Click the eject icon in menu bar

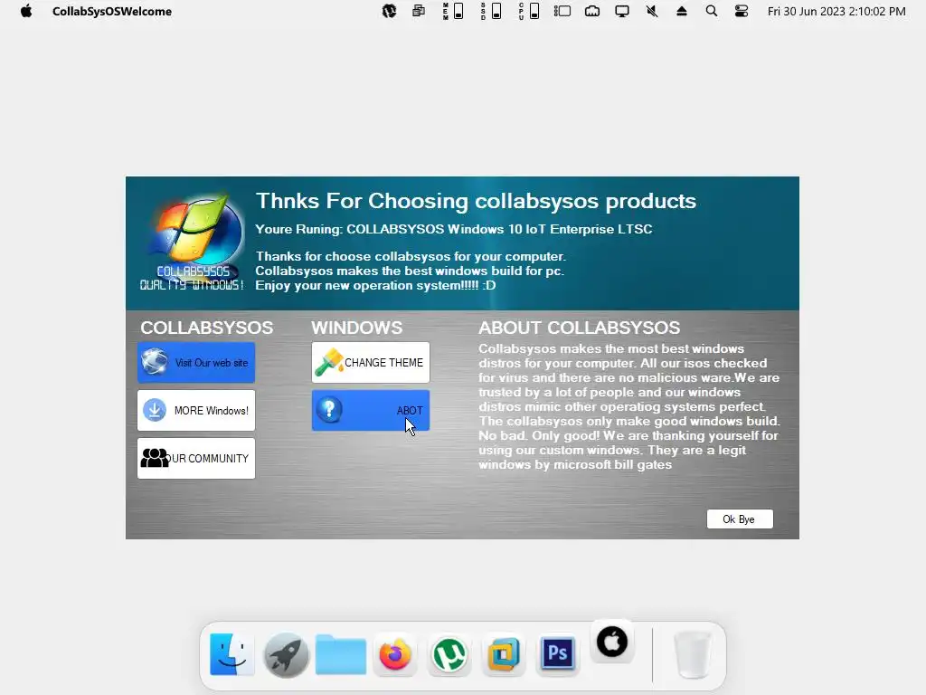click(x=682, y=11)
